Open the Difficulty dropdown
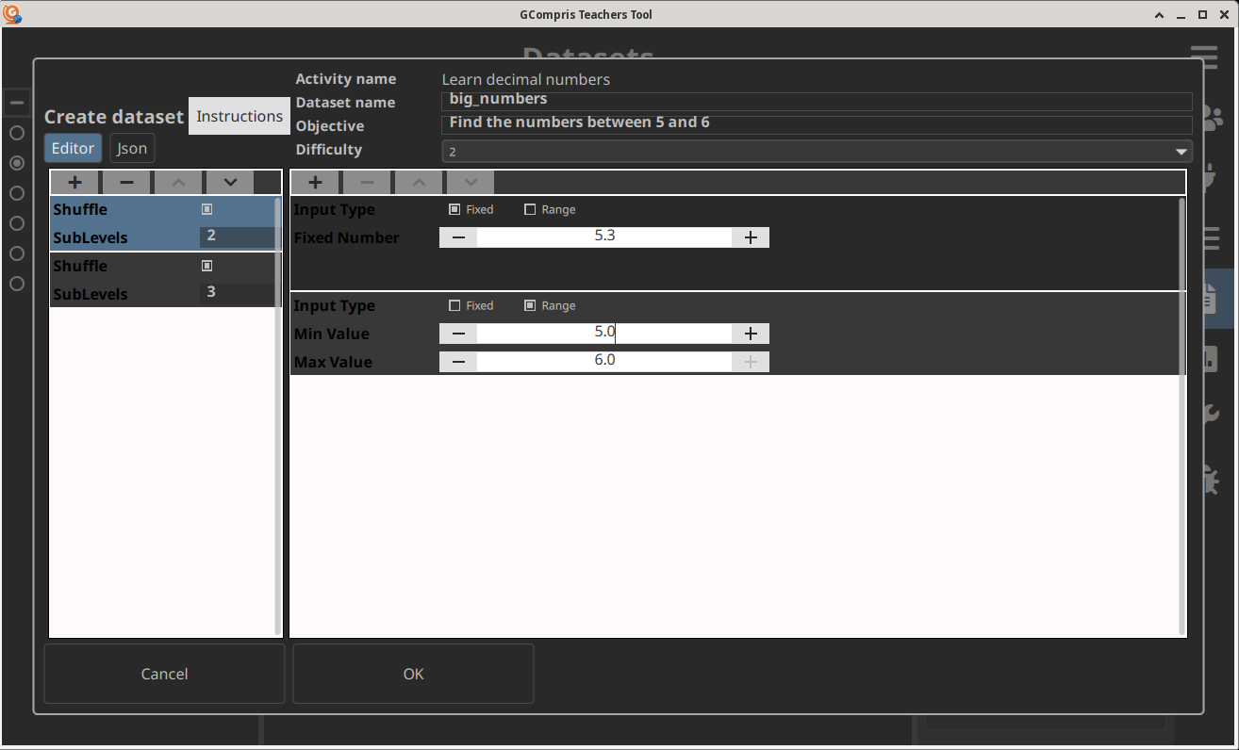 [817, 152]
